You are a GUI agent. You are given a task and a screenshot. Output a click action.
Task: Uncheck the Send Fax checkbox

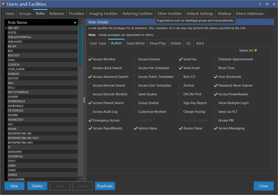pyautogui.click(x=181, y=59)
